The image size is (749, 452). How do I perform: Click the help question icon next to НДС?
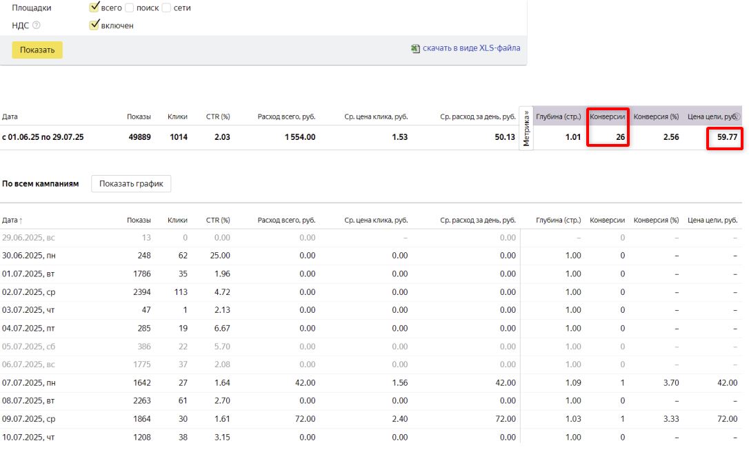coord(37,25)
